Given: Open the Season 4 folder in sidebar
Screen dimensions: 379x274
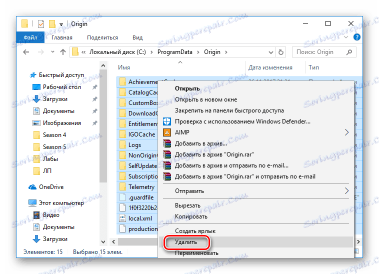Looking at the screenshot, I should pos(49,135).
